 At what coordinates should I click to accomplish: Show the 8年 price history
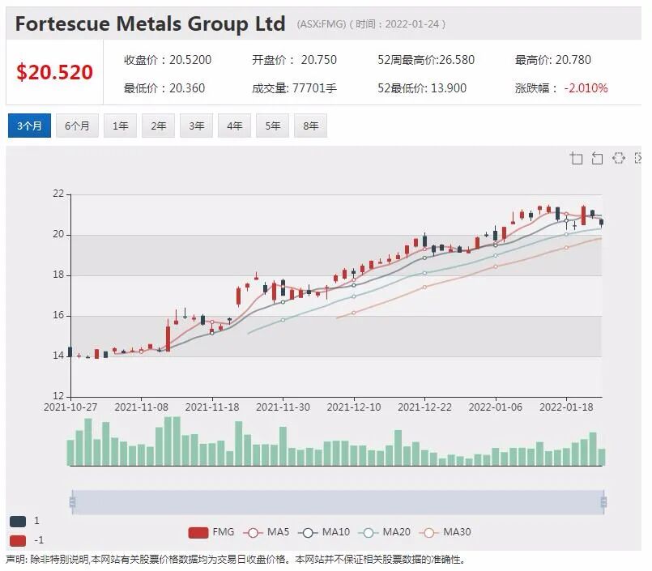pyautogui.click(x=311, y=126)
